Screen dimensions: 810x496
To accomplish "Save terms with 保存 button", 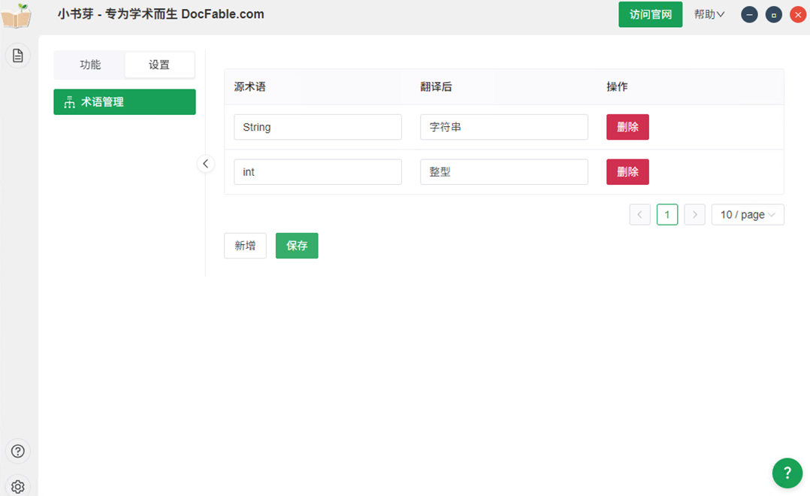I will (x=297, y=246).
